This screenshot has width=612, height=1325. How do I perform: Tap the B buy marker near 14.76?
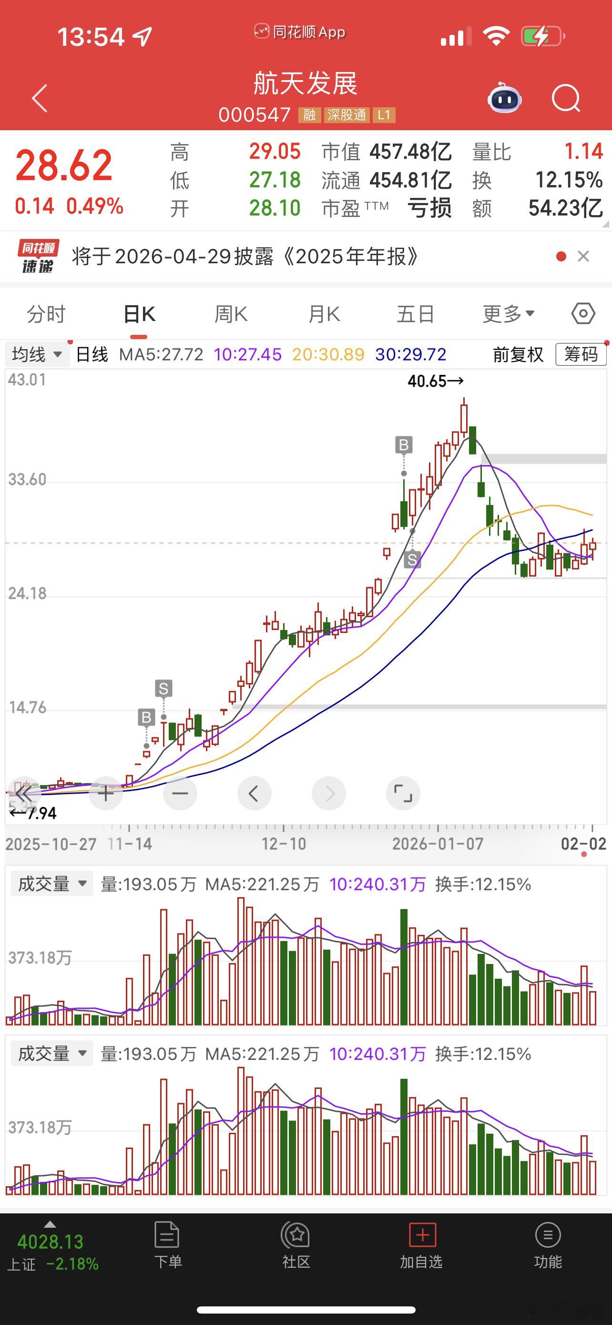(146, 717)
